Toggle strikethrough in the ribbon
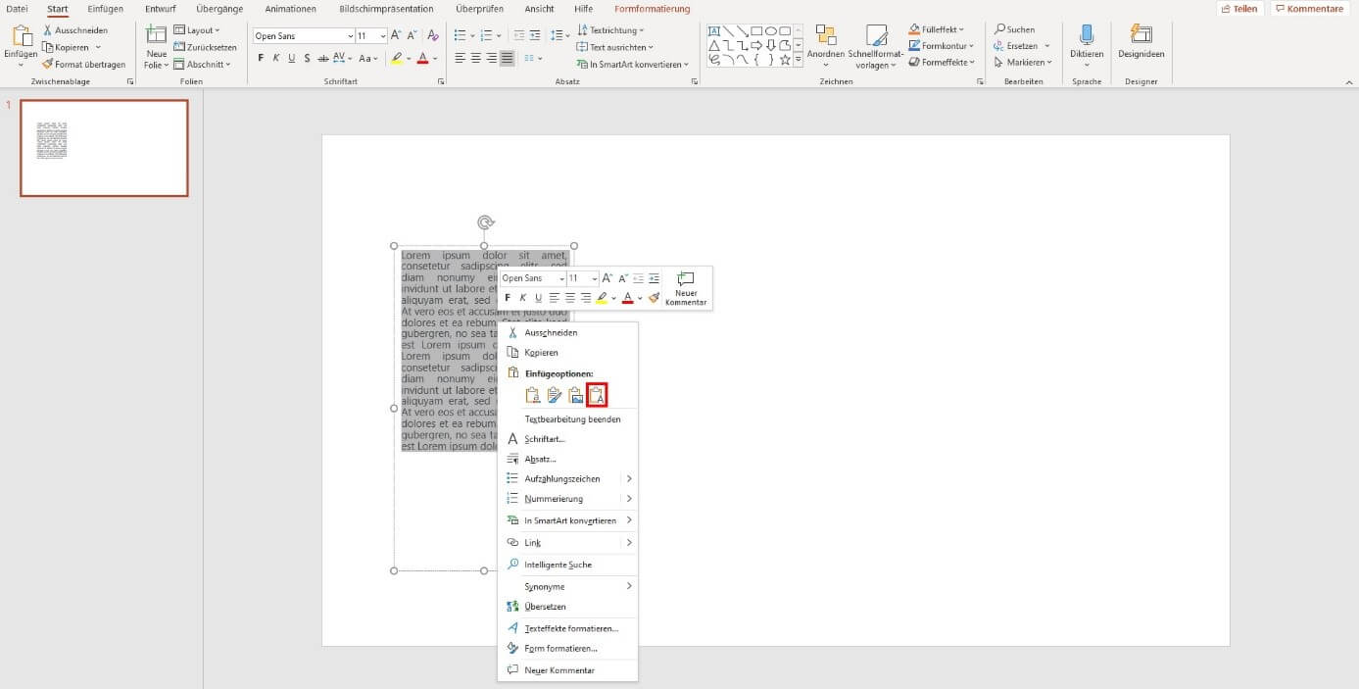Viewport: 1359px width, 689px height. [322, 59]
